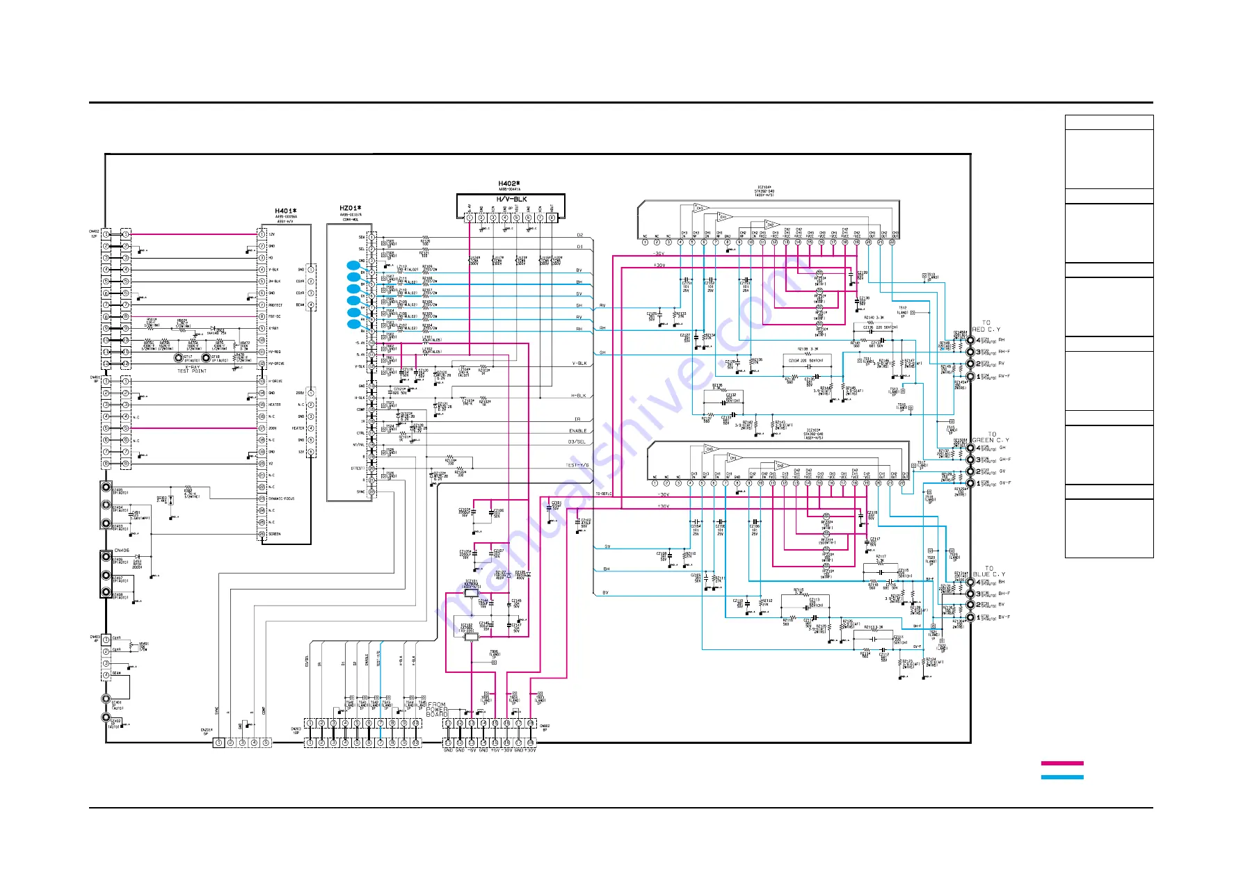Click the ICZ104 STK392-040 chip label

[x=764, y=191]
